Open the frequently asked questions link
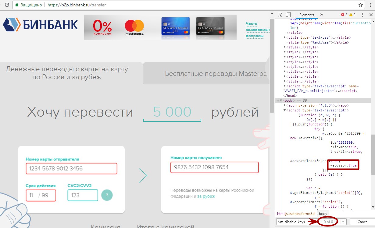 (x=258, y=30)
